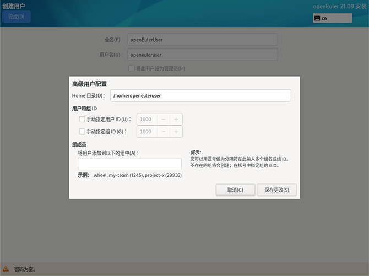Check 将此用户设为管理员 option

pyautogui.click(x=131, y=68)
